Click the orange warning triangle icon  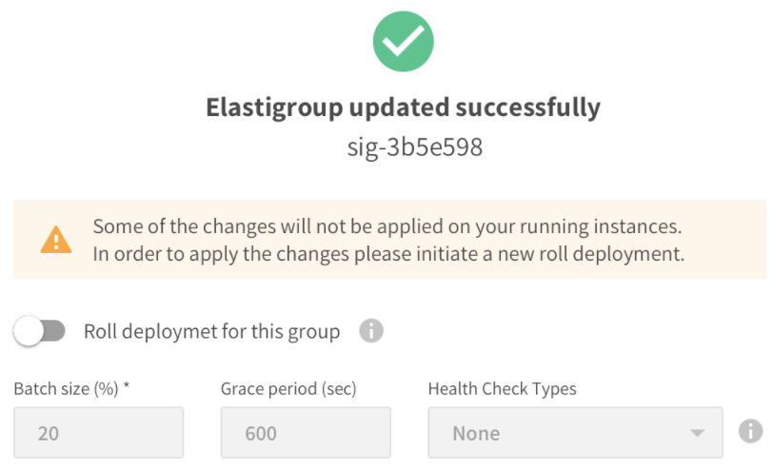coord(55,240)
